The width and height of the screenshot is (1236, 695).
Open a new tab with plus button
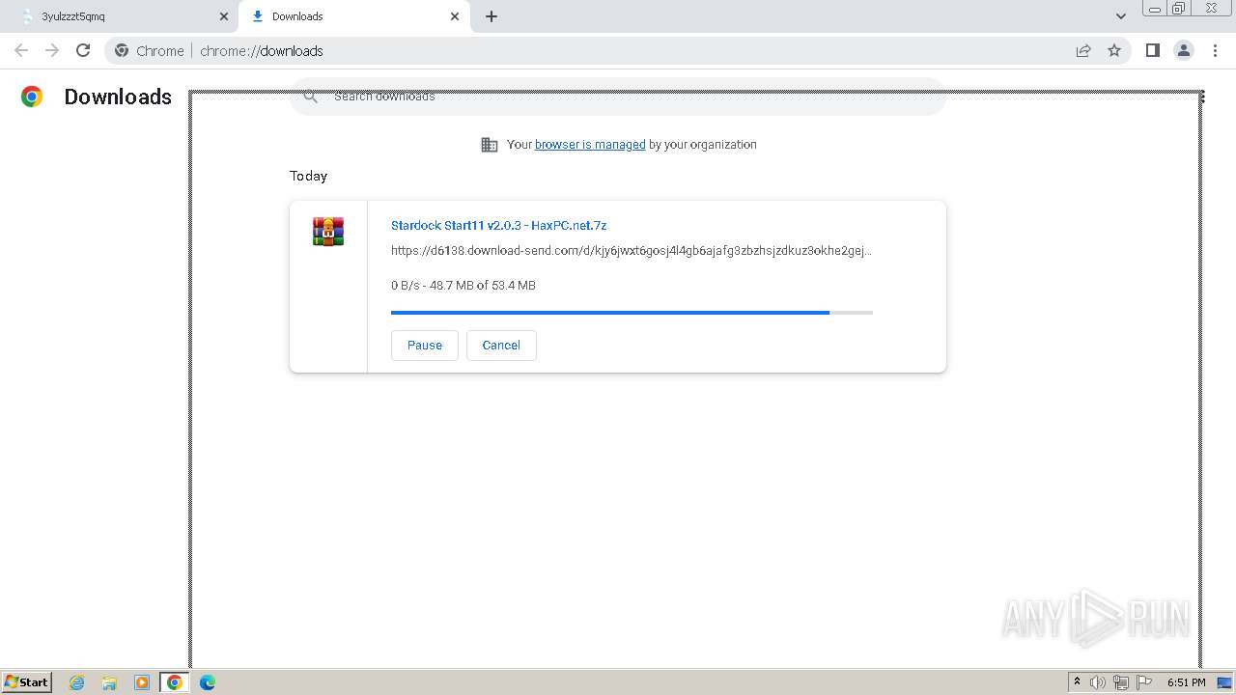click(492, 16)
